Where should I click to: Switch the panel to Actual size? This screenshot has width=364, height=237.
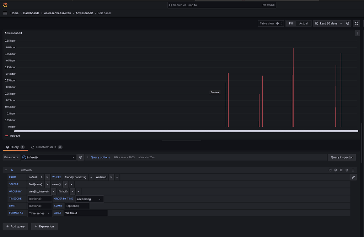pyautogui.click(x=304, y=23)
